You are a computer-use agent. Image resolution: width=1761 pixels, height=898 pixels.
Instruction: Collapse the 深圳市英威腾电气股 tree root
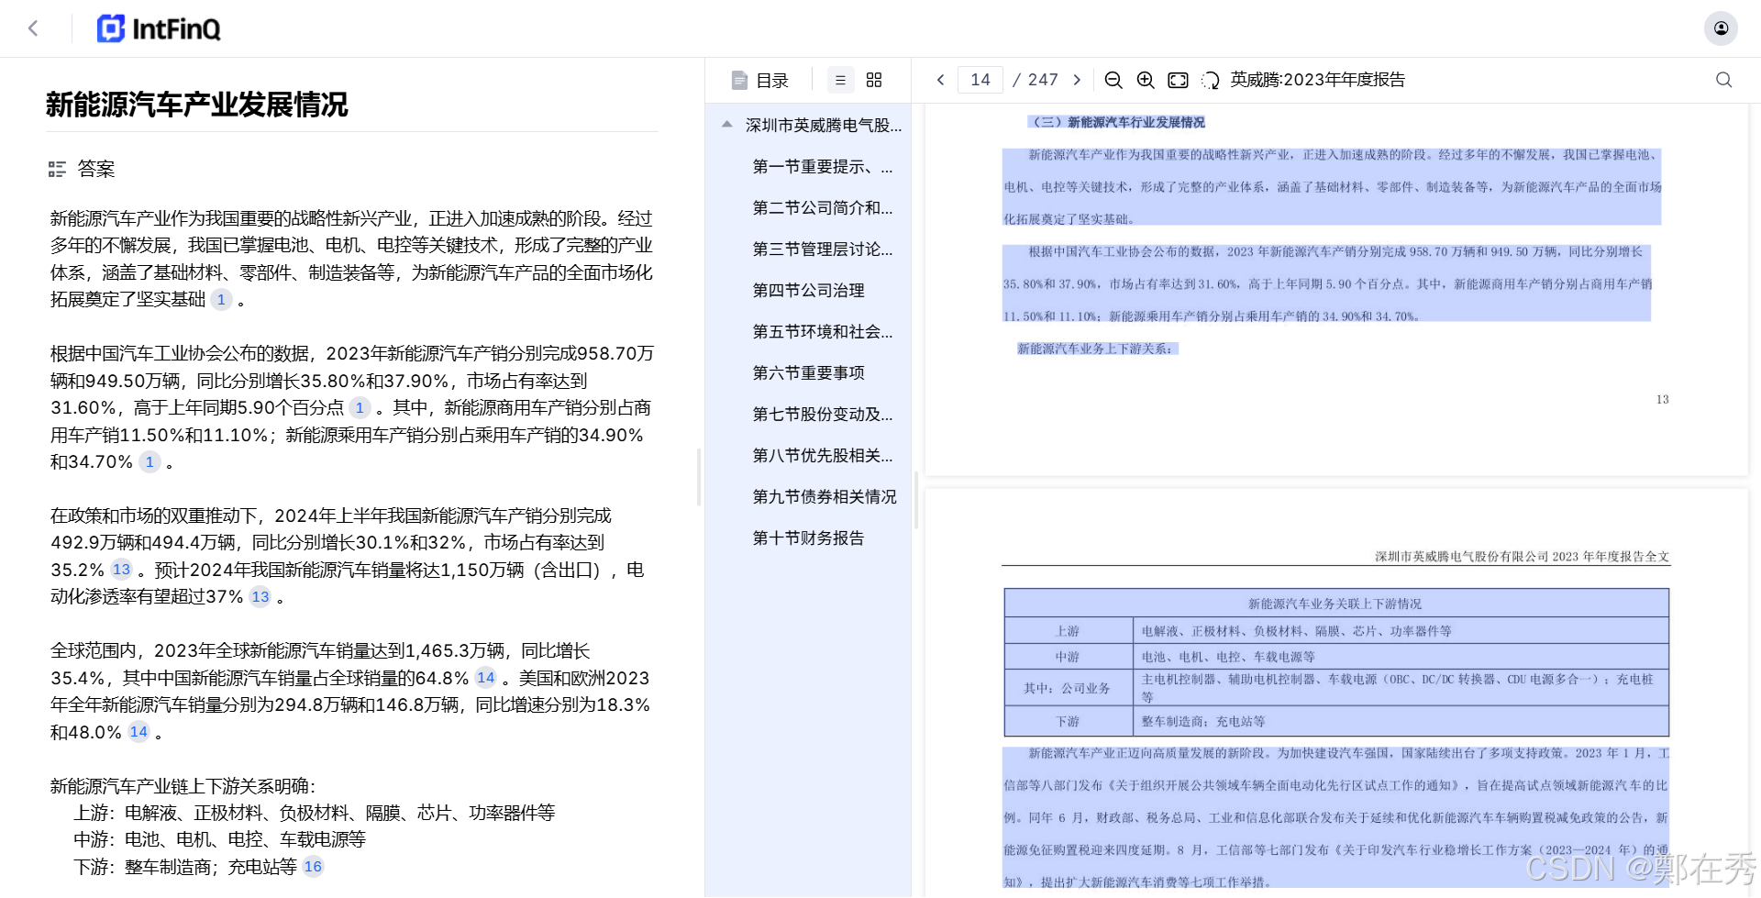tap(727, 125)
